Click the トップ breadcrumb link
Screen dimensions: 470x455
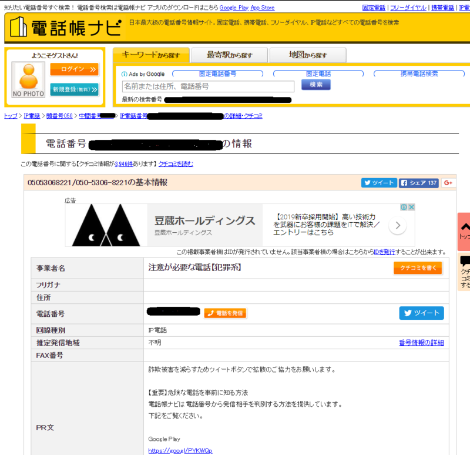(x=11, y=116)
